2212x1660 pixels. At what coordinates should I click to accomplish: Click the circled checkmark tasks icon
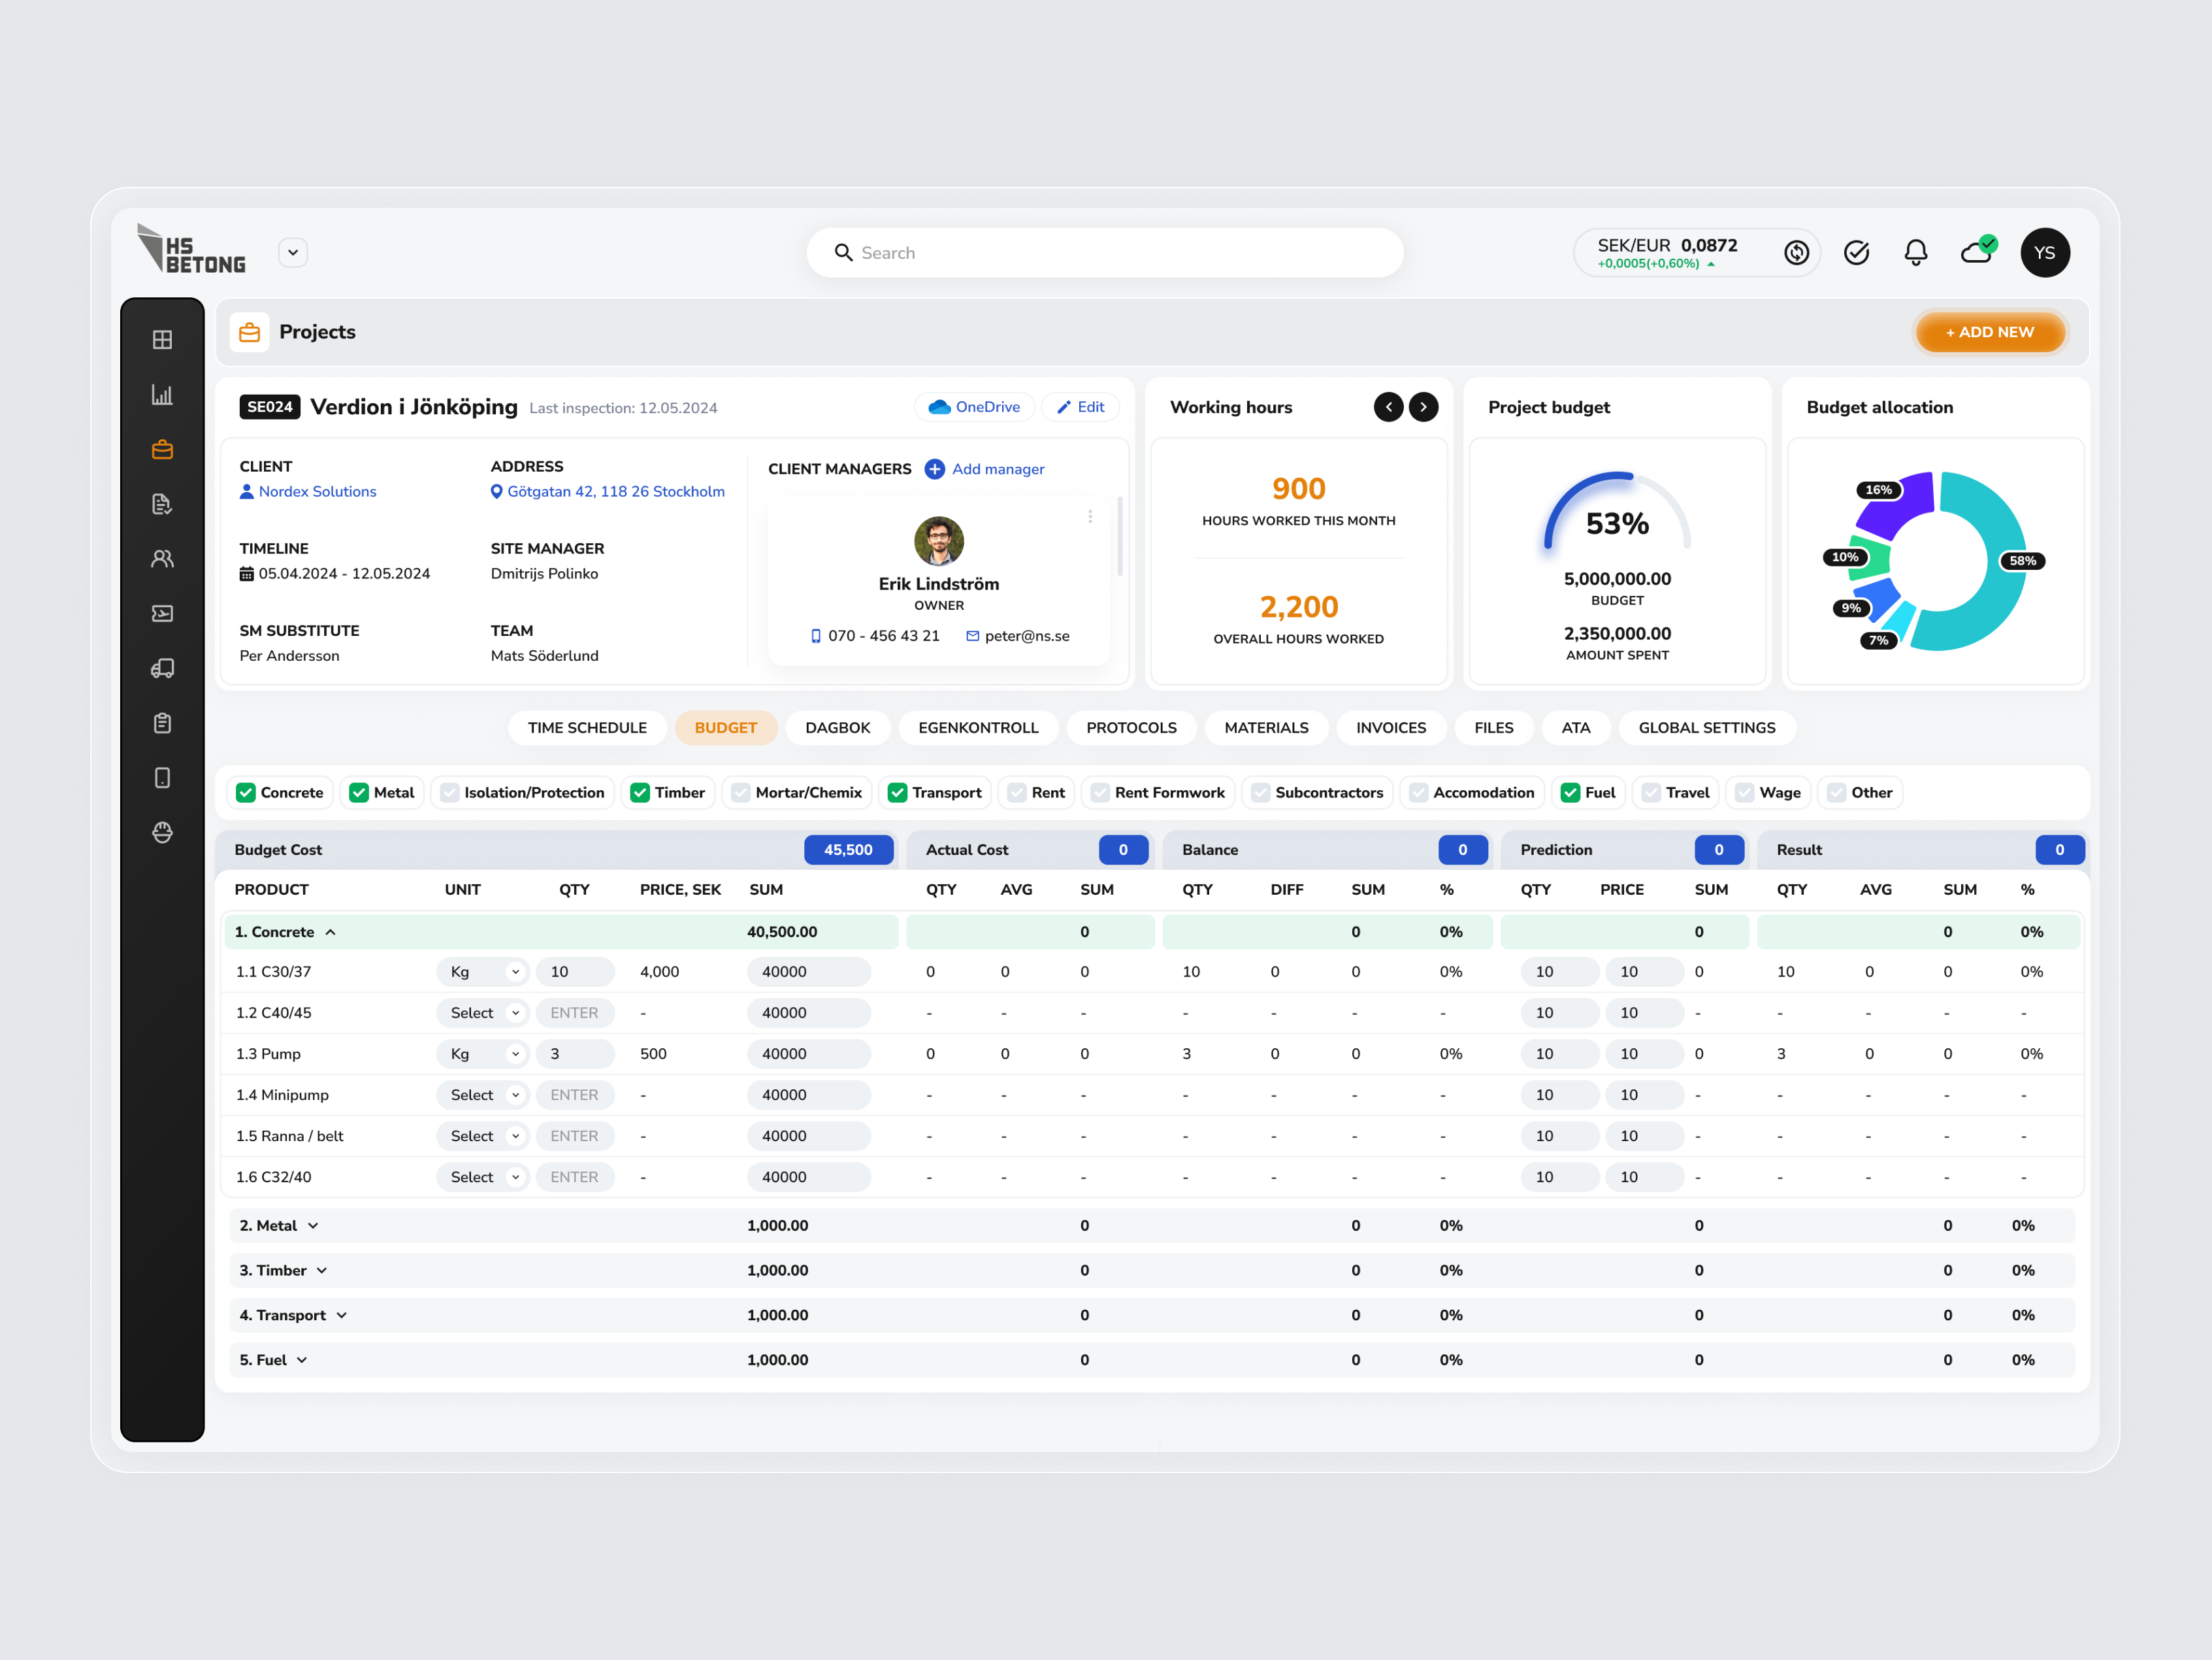1856,252
